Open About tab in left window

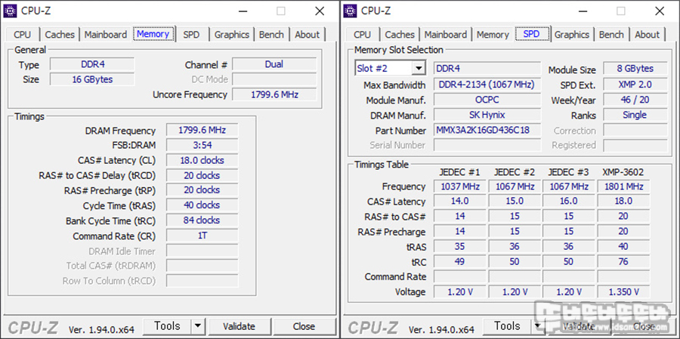click(308, 35)
